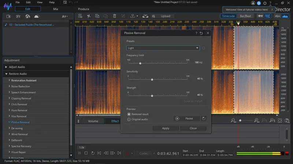Image resolution: width=293 pixels, height=164 pixels.
Task: Click the Upload button
Action: [x=165, y=16]
